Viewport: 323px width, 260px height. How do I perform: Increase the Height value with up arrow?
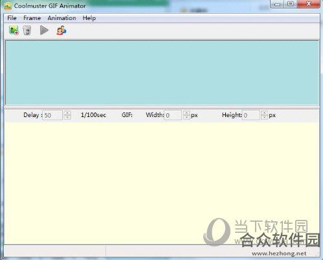point(264,113)
